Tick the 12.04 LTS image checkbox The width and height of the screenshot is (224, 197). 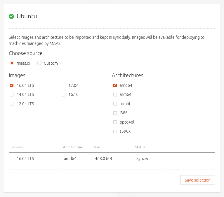click(x=12, y=104)
